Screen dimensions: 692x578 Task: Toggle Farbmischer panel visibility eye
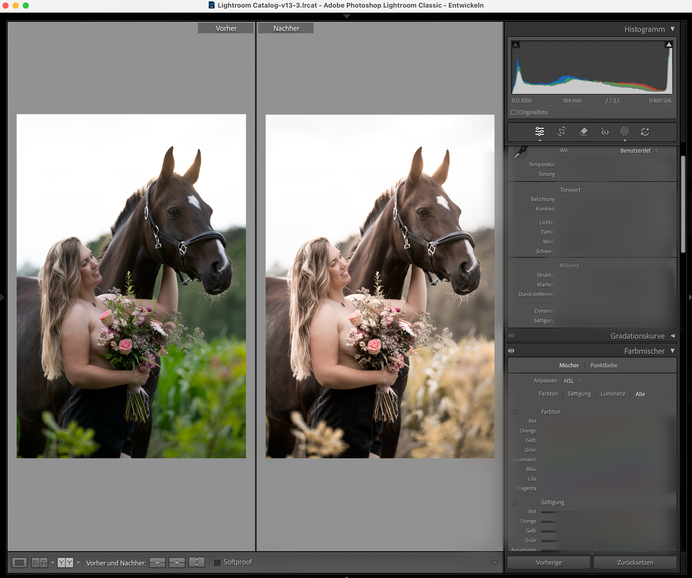[x=511, y=351]
